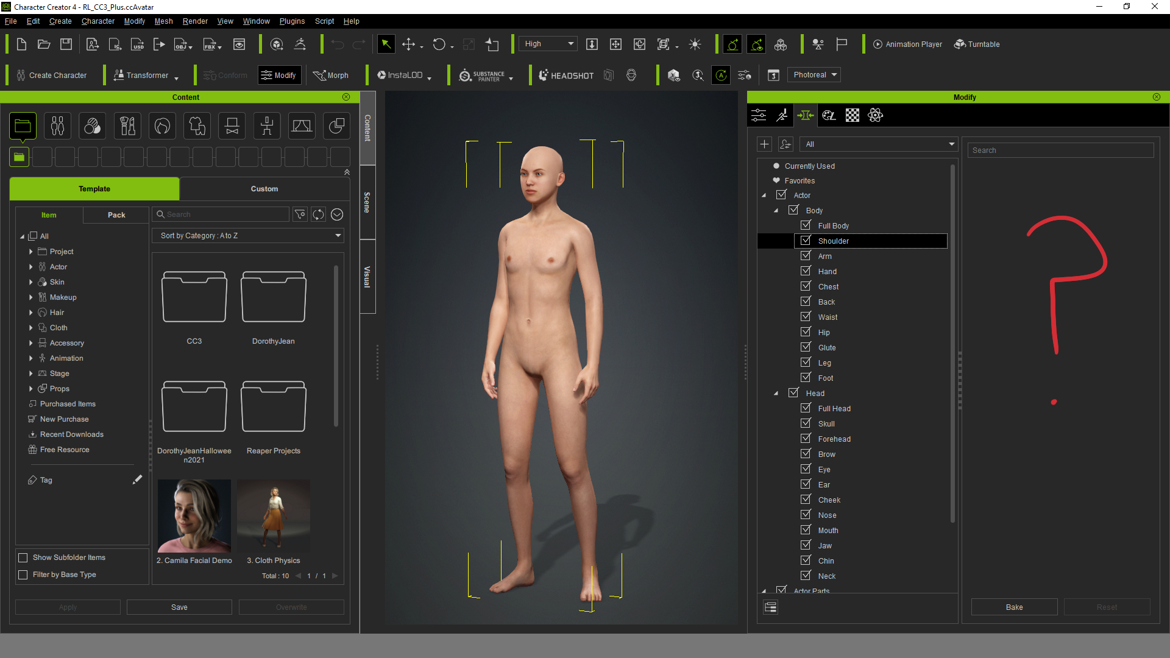Expand the Project tree node
This screenshot has width=1170, height=658.
pyautogui.click(x=30, y=252)
